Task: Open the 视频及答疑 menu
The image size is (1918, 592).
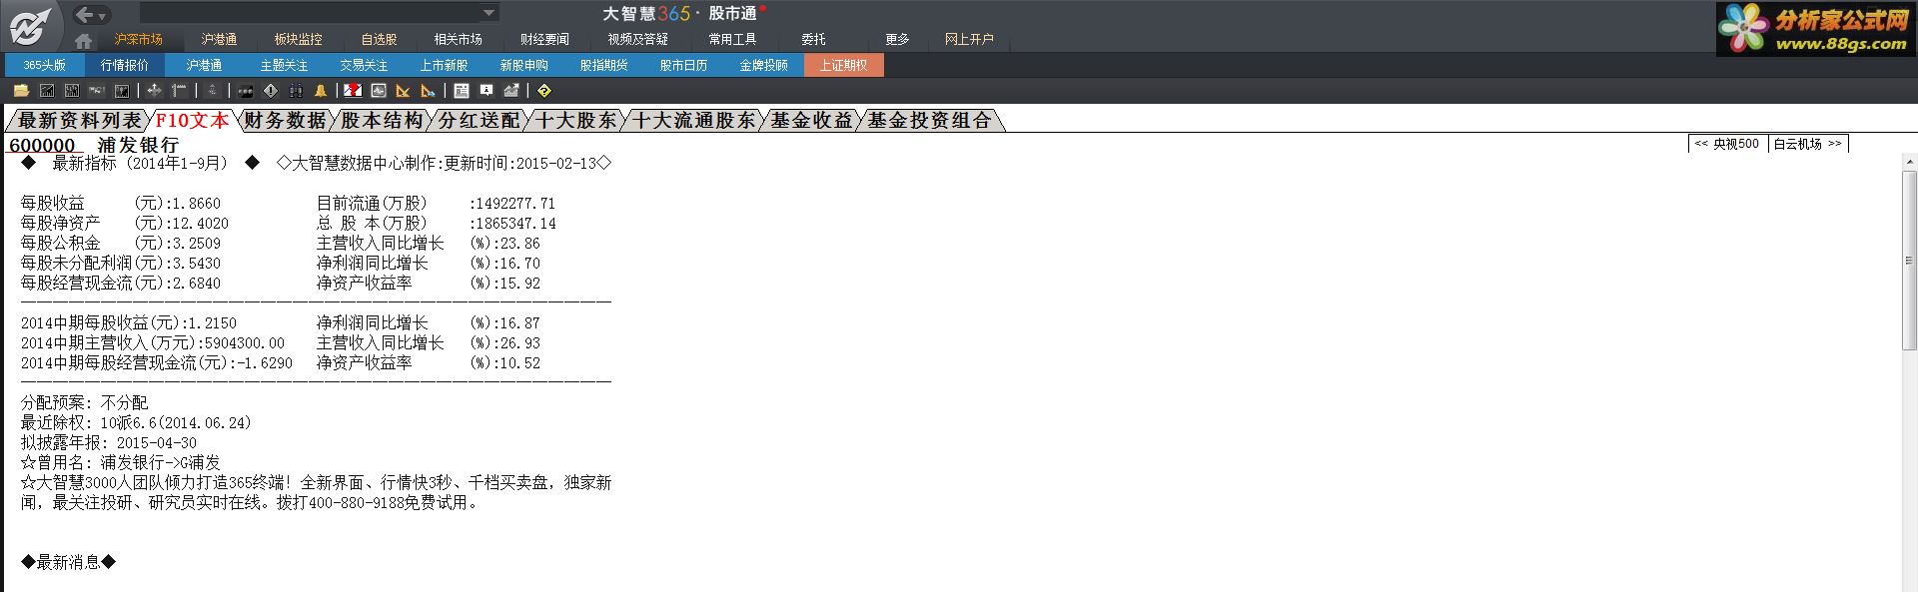Action: click(x=638, y=40)
